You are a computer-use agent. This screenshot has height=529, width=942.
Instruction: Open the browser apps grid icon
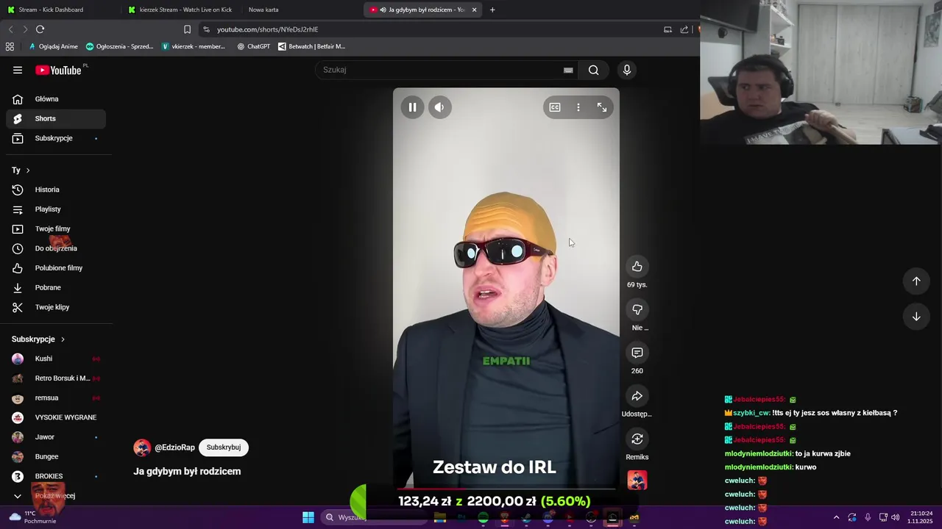coord(10,46)
